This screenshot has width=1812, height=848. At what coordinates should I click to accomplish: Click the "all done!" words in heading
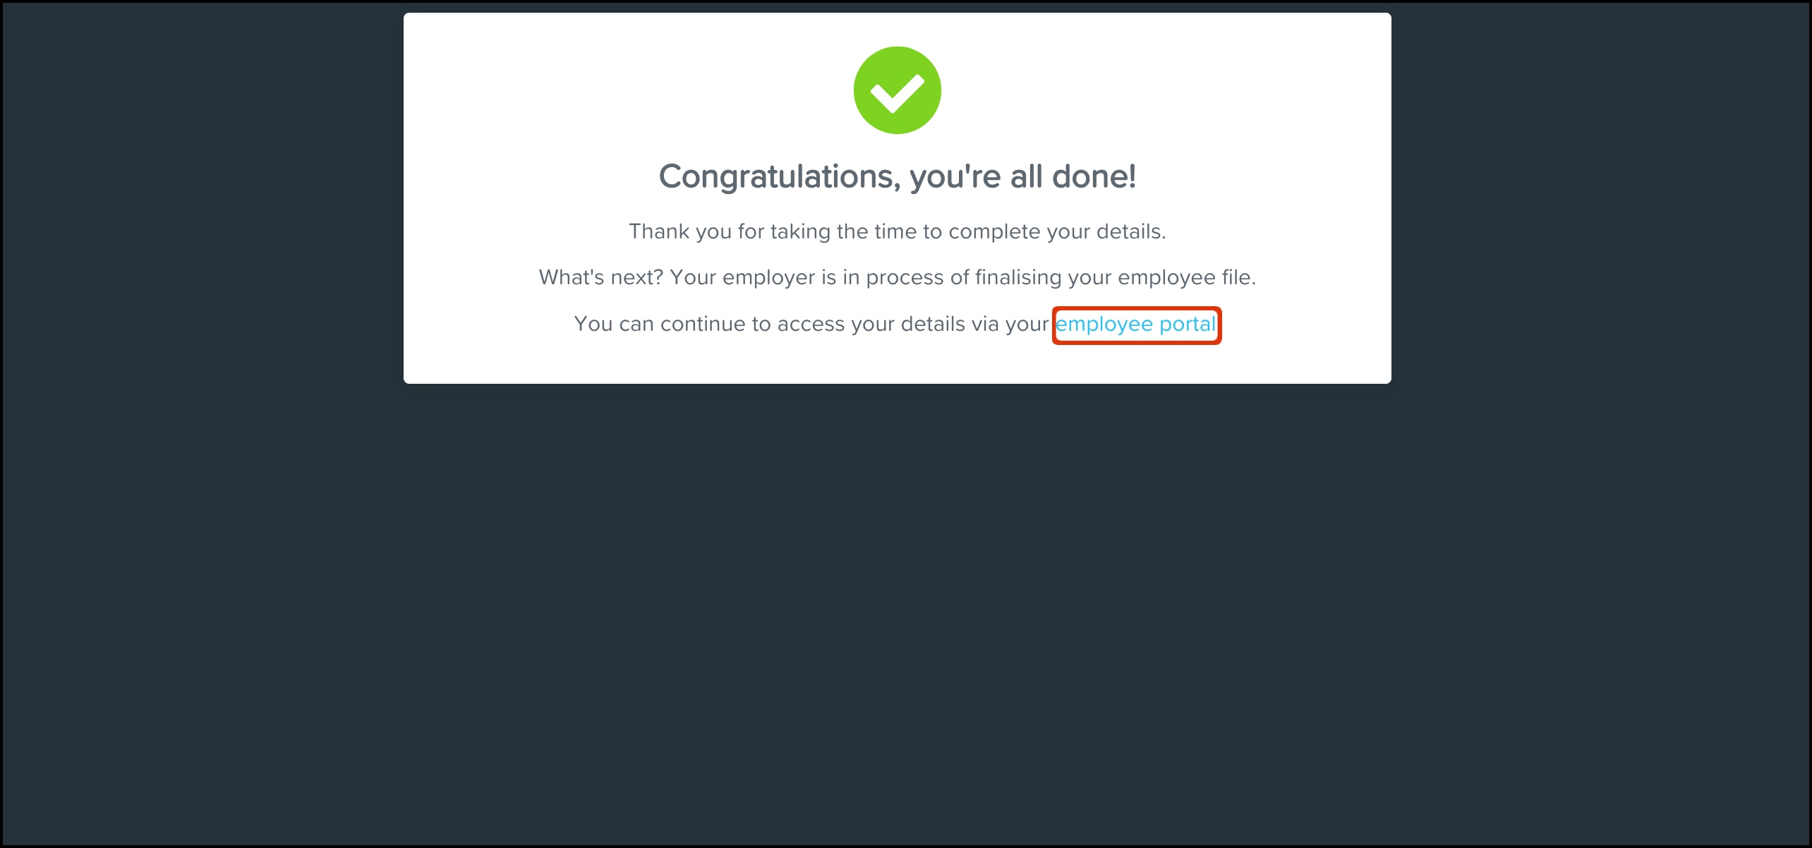click(x=1073, y=176)
